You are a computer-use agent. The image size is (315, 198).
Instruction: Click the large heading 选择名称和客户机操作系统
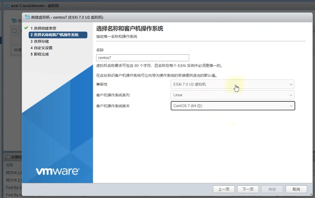coord(129,29)
